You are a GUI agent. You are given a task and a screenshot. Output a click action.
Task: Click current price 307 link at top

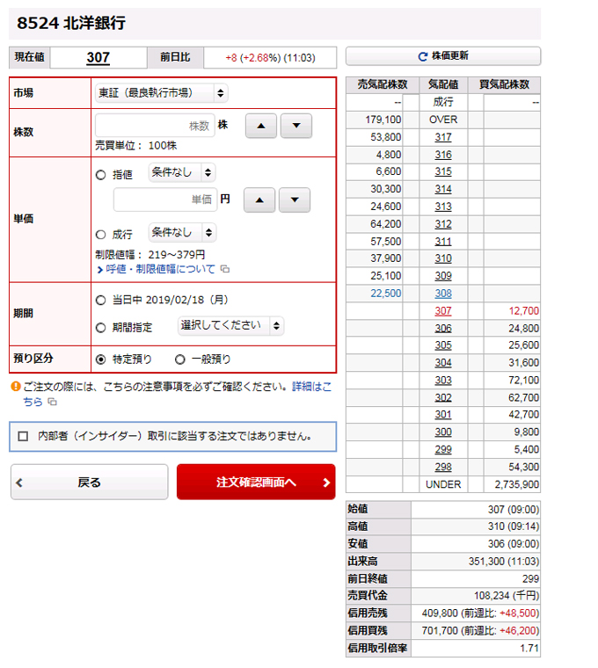tap(98, 57)
